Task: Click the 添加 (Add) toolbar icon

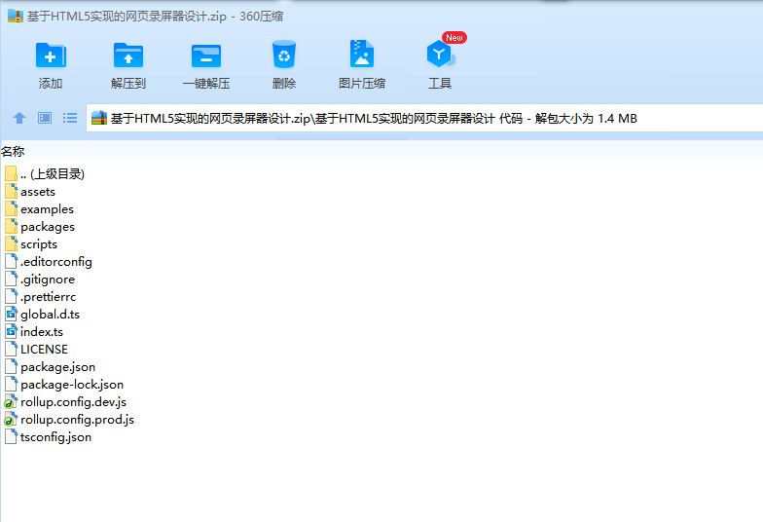Action: (51, 56)
